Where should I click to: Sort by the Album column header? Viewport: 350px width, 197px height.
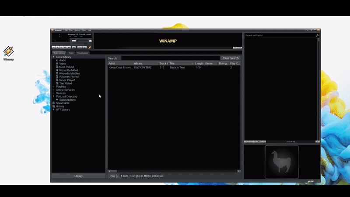(x=146, y=63)
